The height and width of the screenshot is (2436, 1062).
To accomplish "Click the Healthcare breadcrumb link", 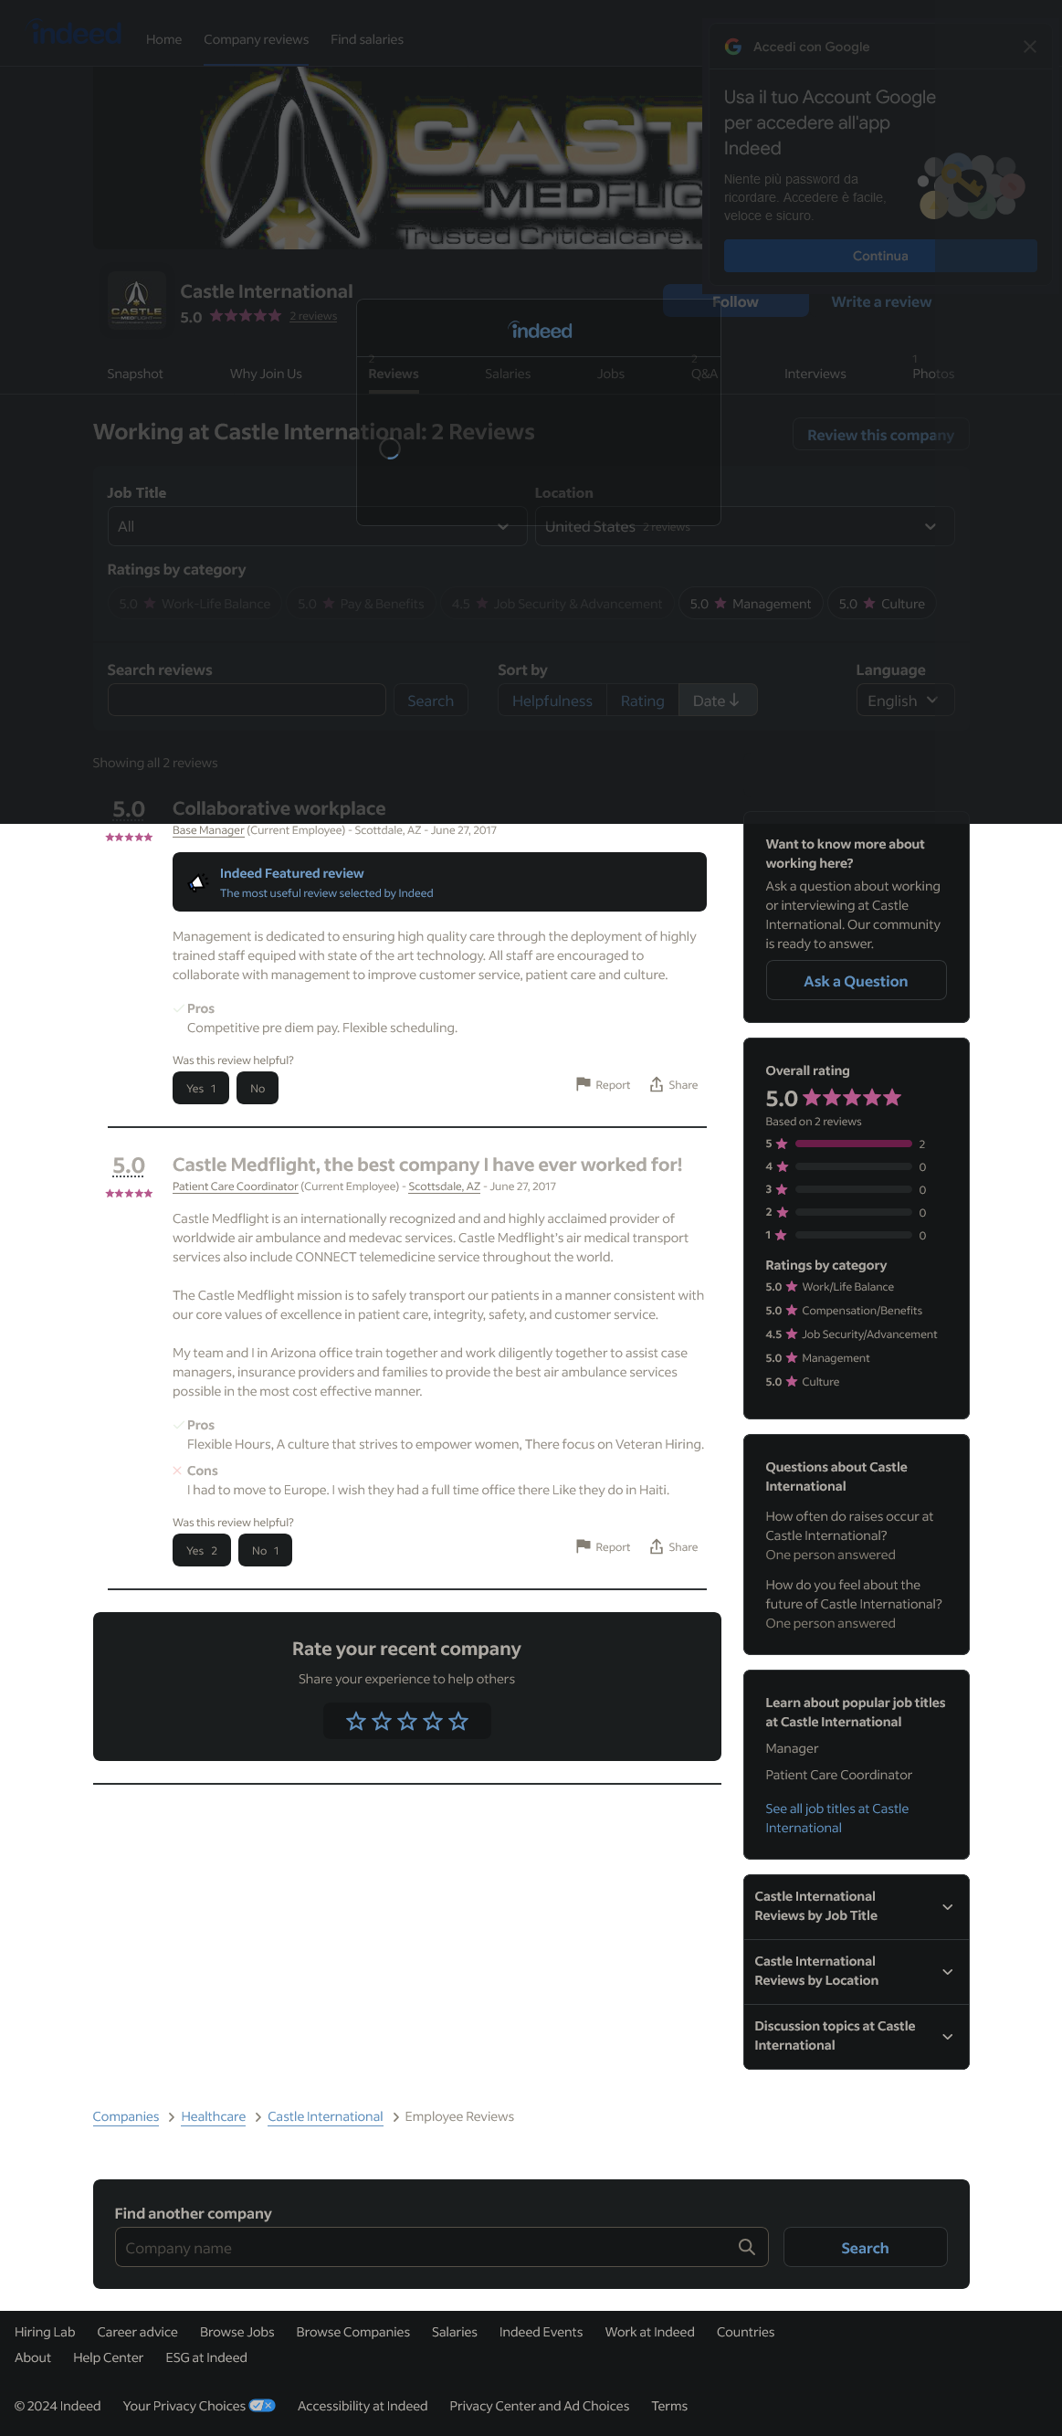I will [214, 2116].
